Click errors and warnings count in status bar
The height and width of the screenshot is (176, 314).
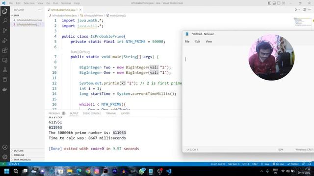tap(14, 164)
